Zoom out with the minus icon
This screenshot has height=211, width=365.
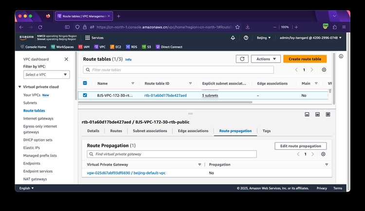pos(274,27)
